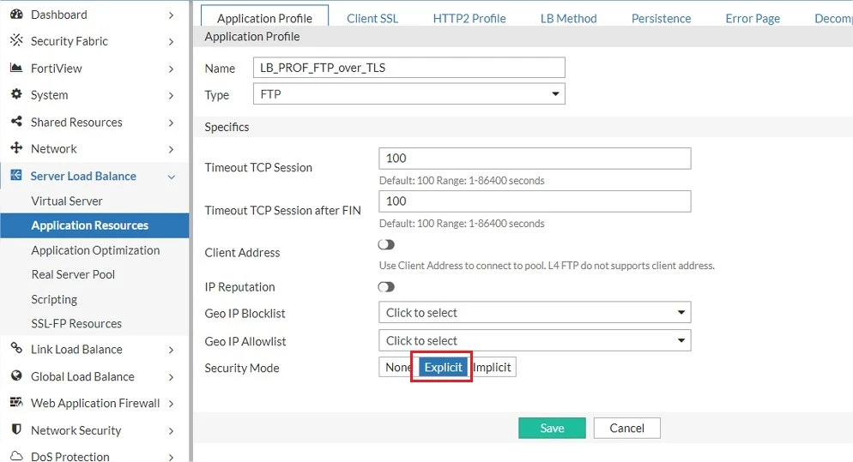Switch to the Client SSL tab
The height and width of the screenshot is (462, 853).
point(372,19)
